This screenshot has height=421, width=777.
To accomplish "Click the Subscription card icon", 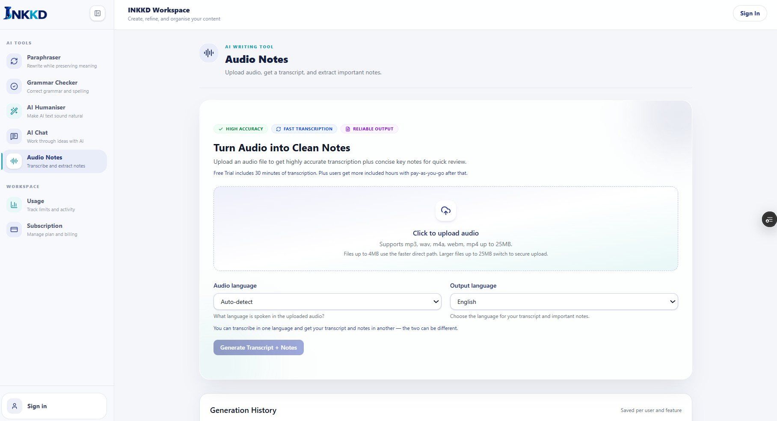I will click(14, 230).
